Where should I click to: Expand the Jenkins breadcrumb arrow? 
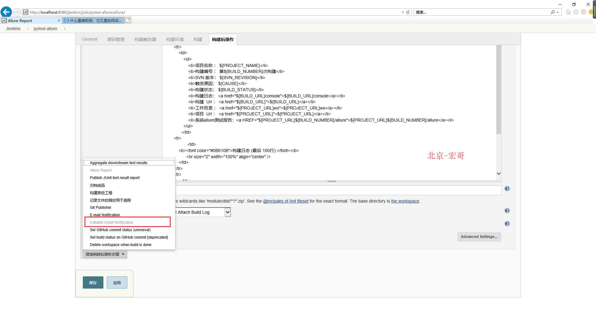28,29
